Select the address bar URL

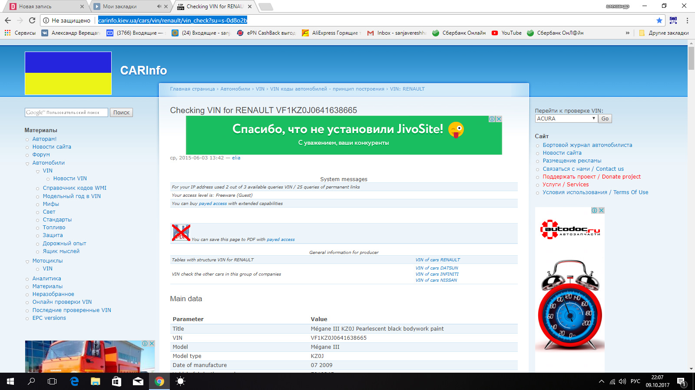172,20
